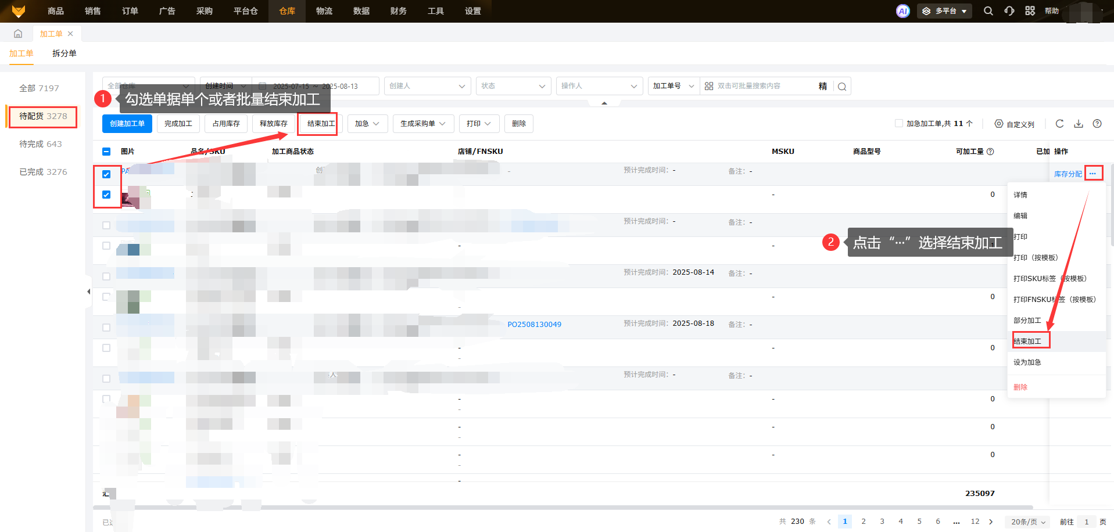
Task: Collapse the left status sidebar
Action: (x=88, y=292)
